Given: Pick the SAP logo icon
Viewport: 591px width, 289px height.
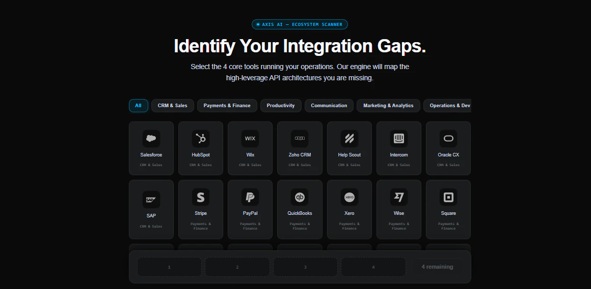Looking at the screenshot, I should 151,199.
